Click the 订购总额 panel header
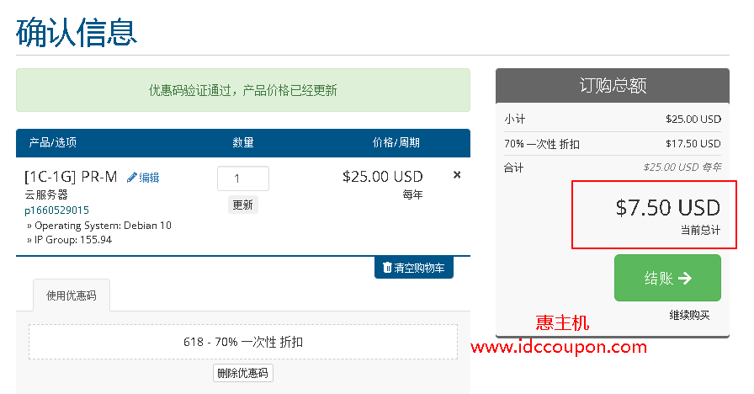Screen dimensions: 754x394 click(x=612, y=86)
